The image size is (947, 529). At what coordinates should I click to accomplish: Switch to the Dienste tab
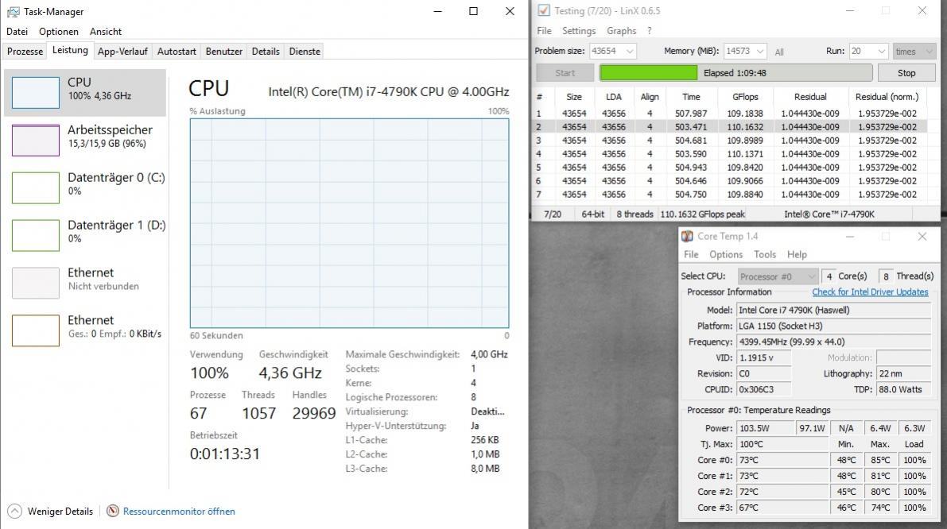coord(305,52)
